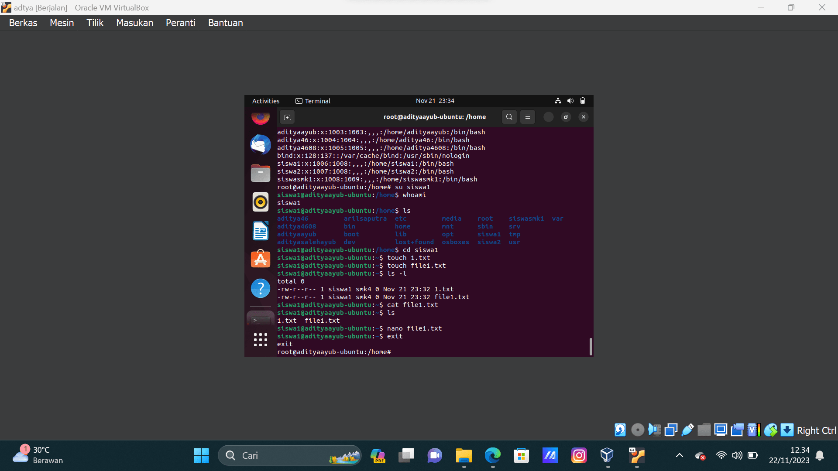Open the terminal hamburger menu
Viewport: 838px width, 471px height.
click(527, 117)
